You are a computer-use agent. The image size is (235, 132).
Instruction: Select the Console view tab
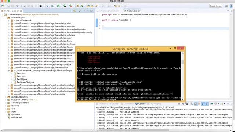click(142, 104)
